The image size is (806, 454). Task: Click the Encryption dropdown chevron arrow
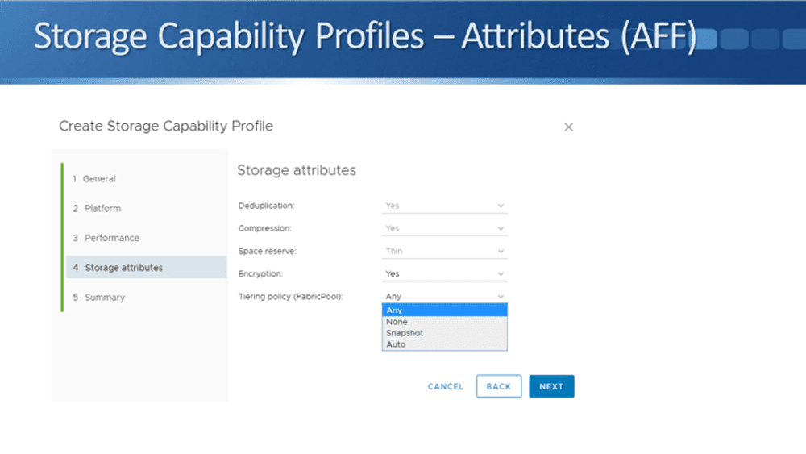point(501,274)
